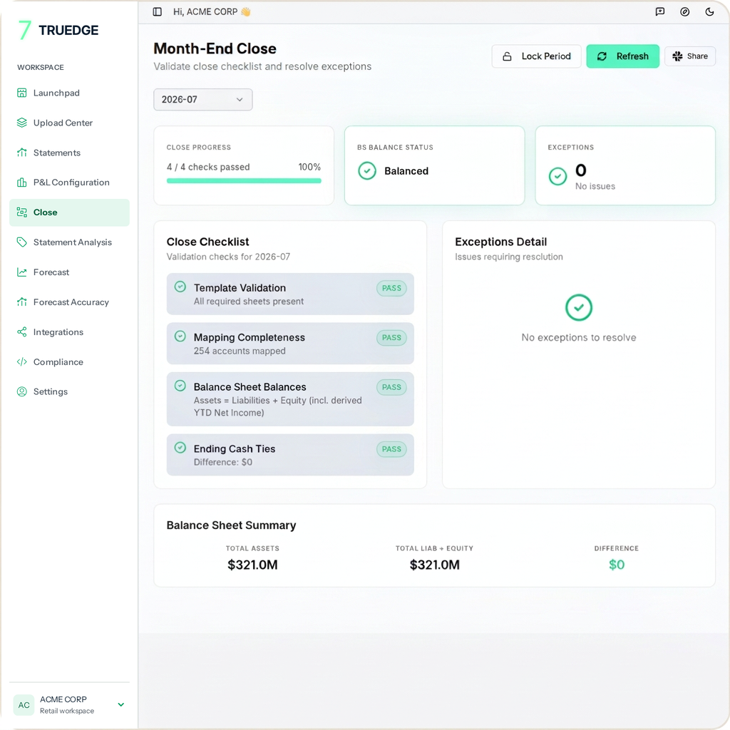Click the Statement Analysis tag icon
Viewport: 730px width, 730px height.
click(22, 242)
